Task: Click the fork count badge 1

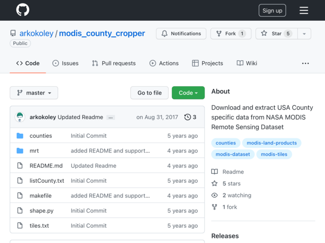Action: [242, 33]
